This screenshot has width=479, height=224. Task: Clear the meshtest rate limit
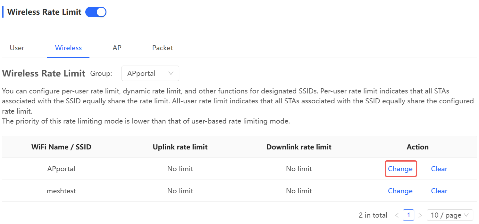point(439,191)
